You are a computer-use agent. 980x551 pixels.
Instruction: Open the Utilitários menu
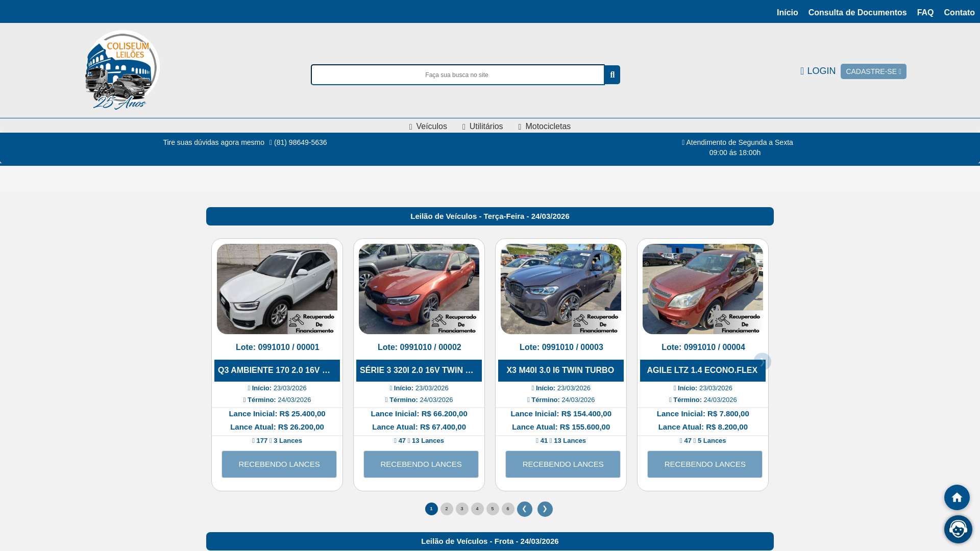click(482, 127)
